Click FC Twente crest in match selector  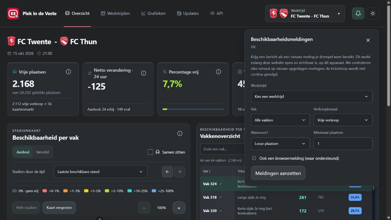click(x=273, y=13)
